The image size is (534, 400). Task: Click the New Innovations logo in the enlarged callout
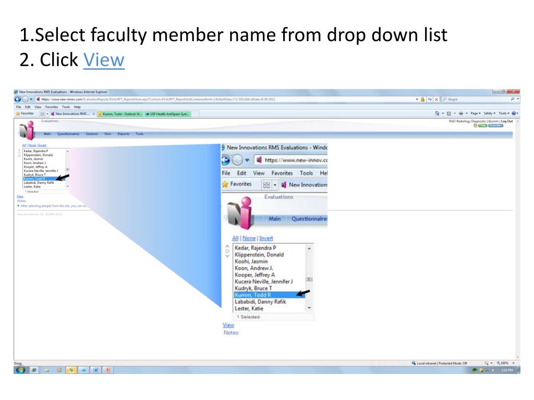pos(240,213)
